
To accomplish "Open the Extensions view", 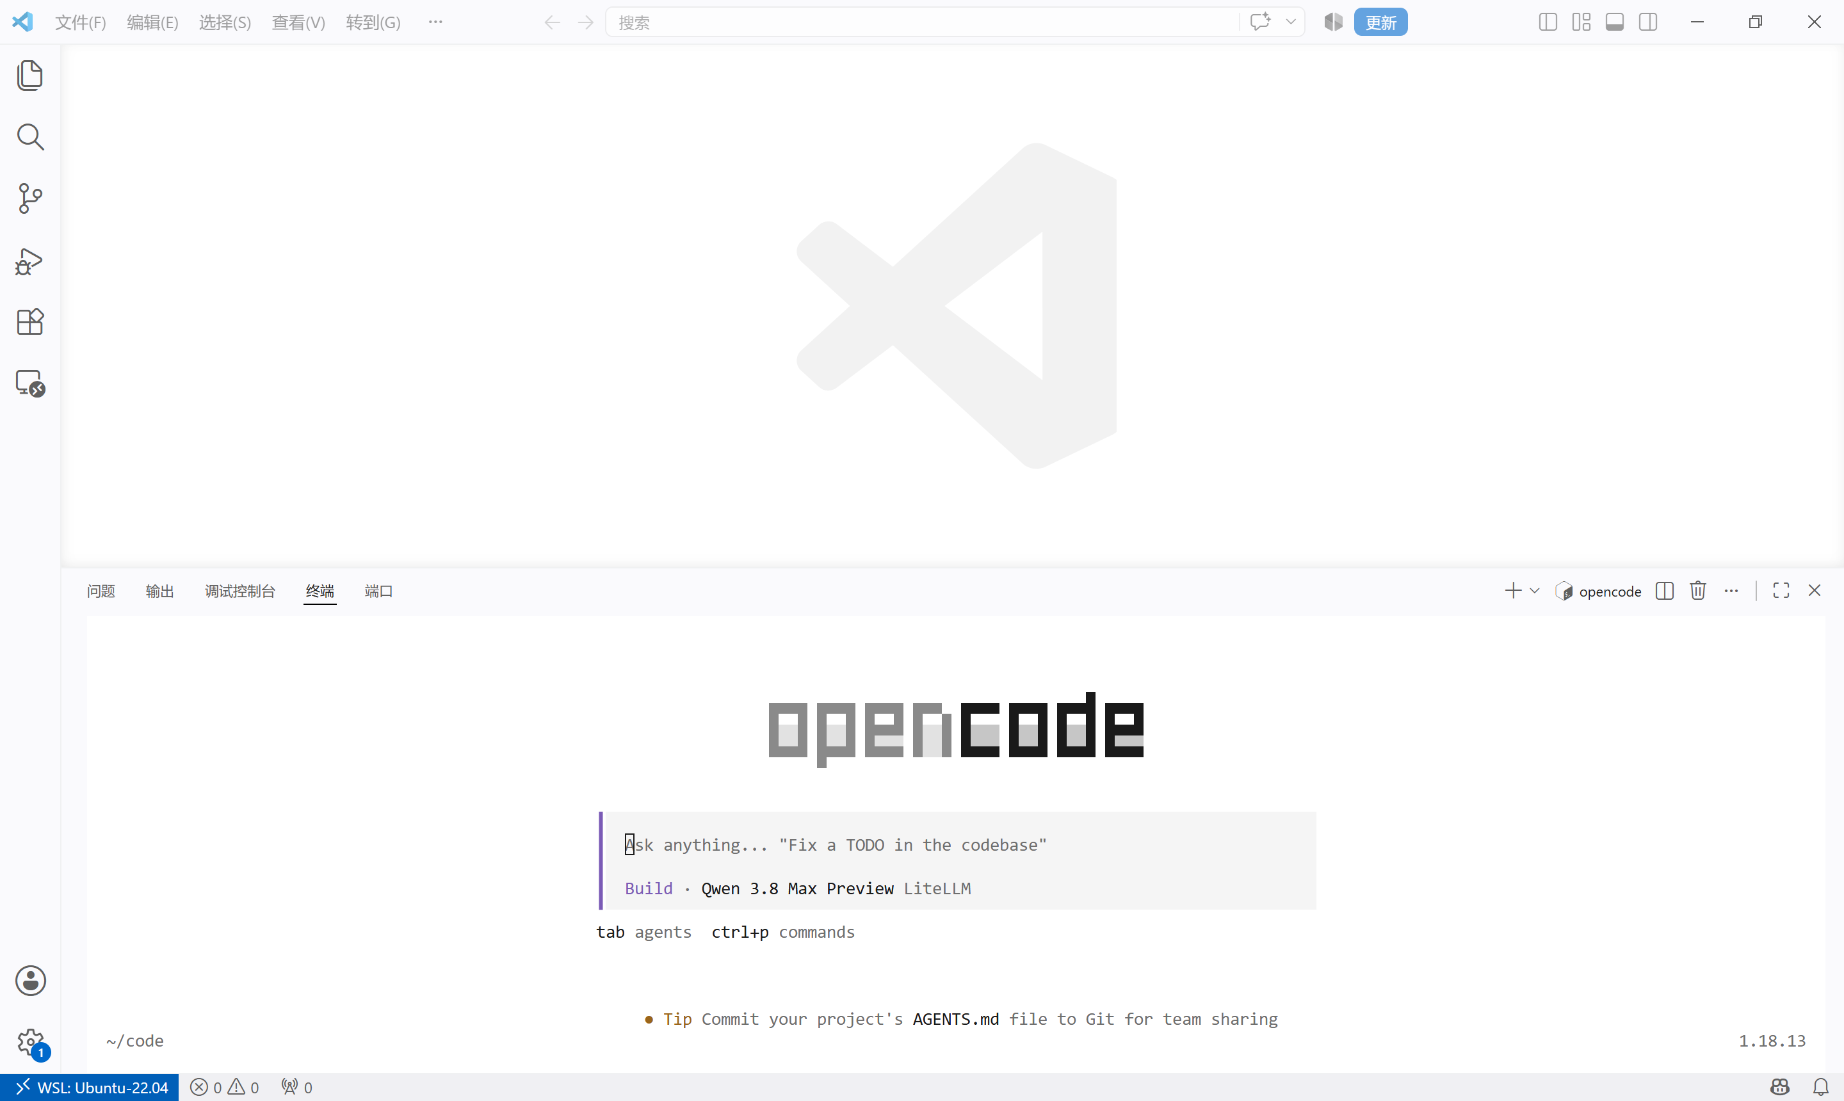I will [29, 322].
